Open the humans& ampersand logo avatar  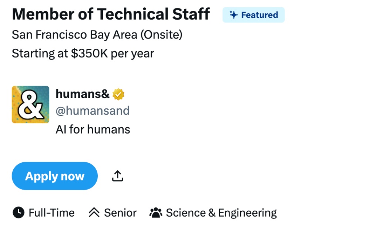click(30, 104)
